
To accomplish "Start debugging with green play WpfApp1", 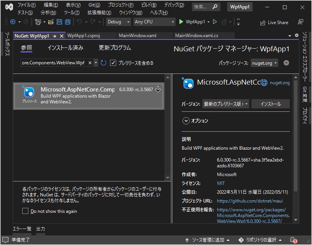I will pyautogui.click(x=192, y=22).
